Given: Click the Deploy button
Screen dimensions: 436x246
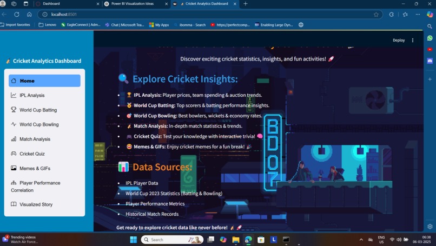Looking at the screenshot, I should 399,41.
